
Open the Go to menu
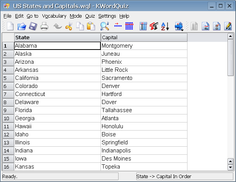pos(32,16)
